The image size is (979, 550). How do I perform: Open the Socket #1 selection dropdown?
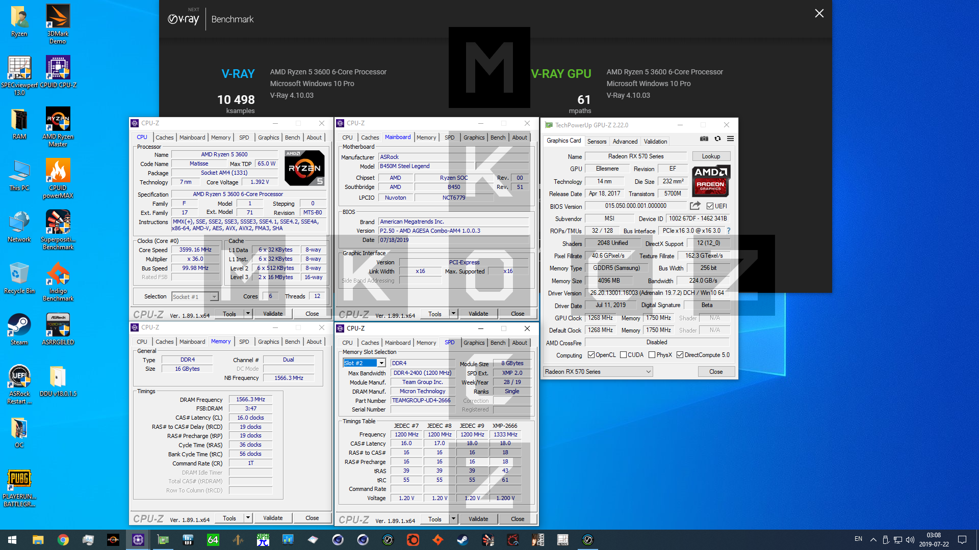click(x=195, y=297)
